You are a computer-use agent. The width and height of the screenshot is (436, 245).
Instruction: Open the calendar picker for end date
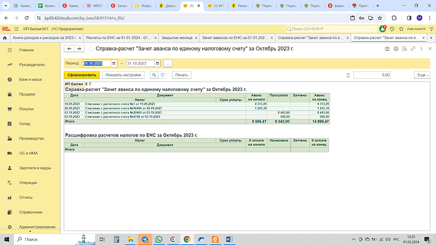157,64
